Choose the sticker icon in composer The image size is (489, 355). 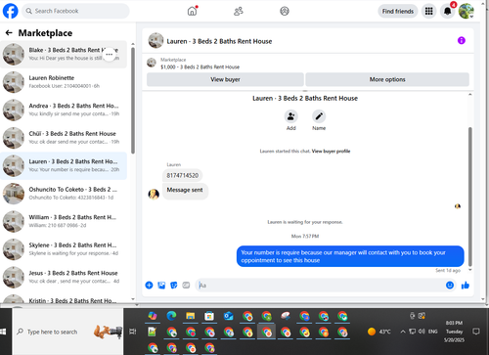174,286
